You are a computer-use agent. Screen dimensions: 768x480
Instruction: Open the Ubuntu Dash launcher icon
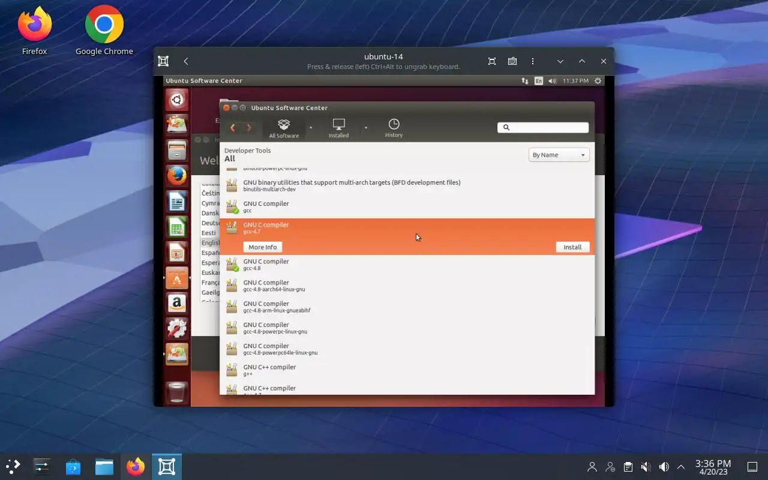(x=176, y=100)
